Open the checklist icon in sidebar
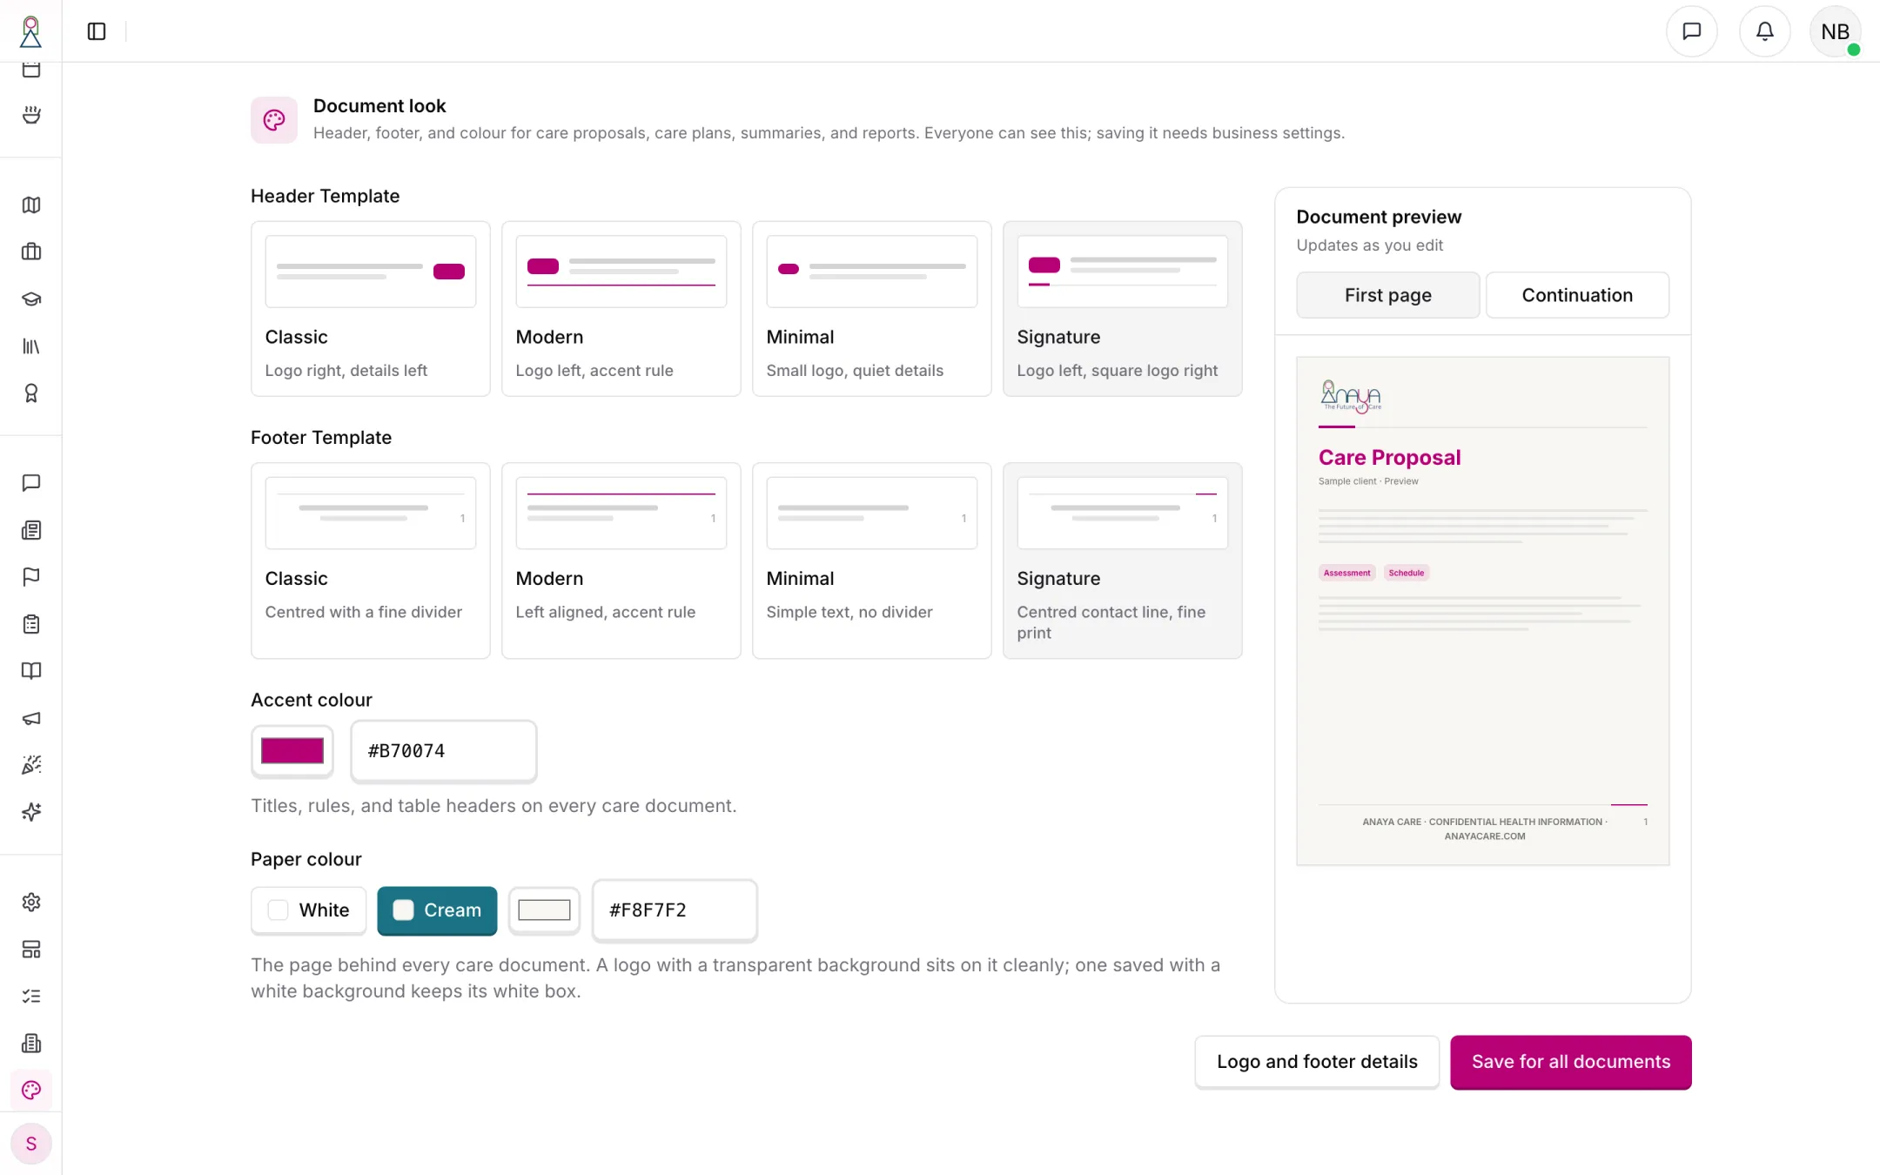1880x1175 pixels. [x=31, y=996]
